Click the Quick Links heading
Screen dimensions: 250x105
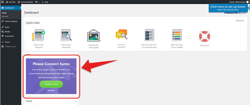coord(33,23)
